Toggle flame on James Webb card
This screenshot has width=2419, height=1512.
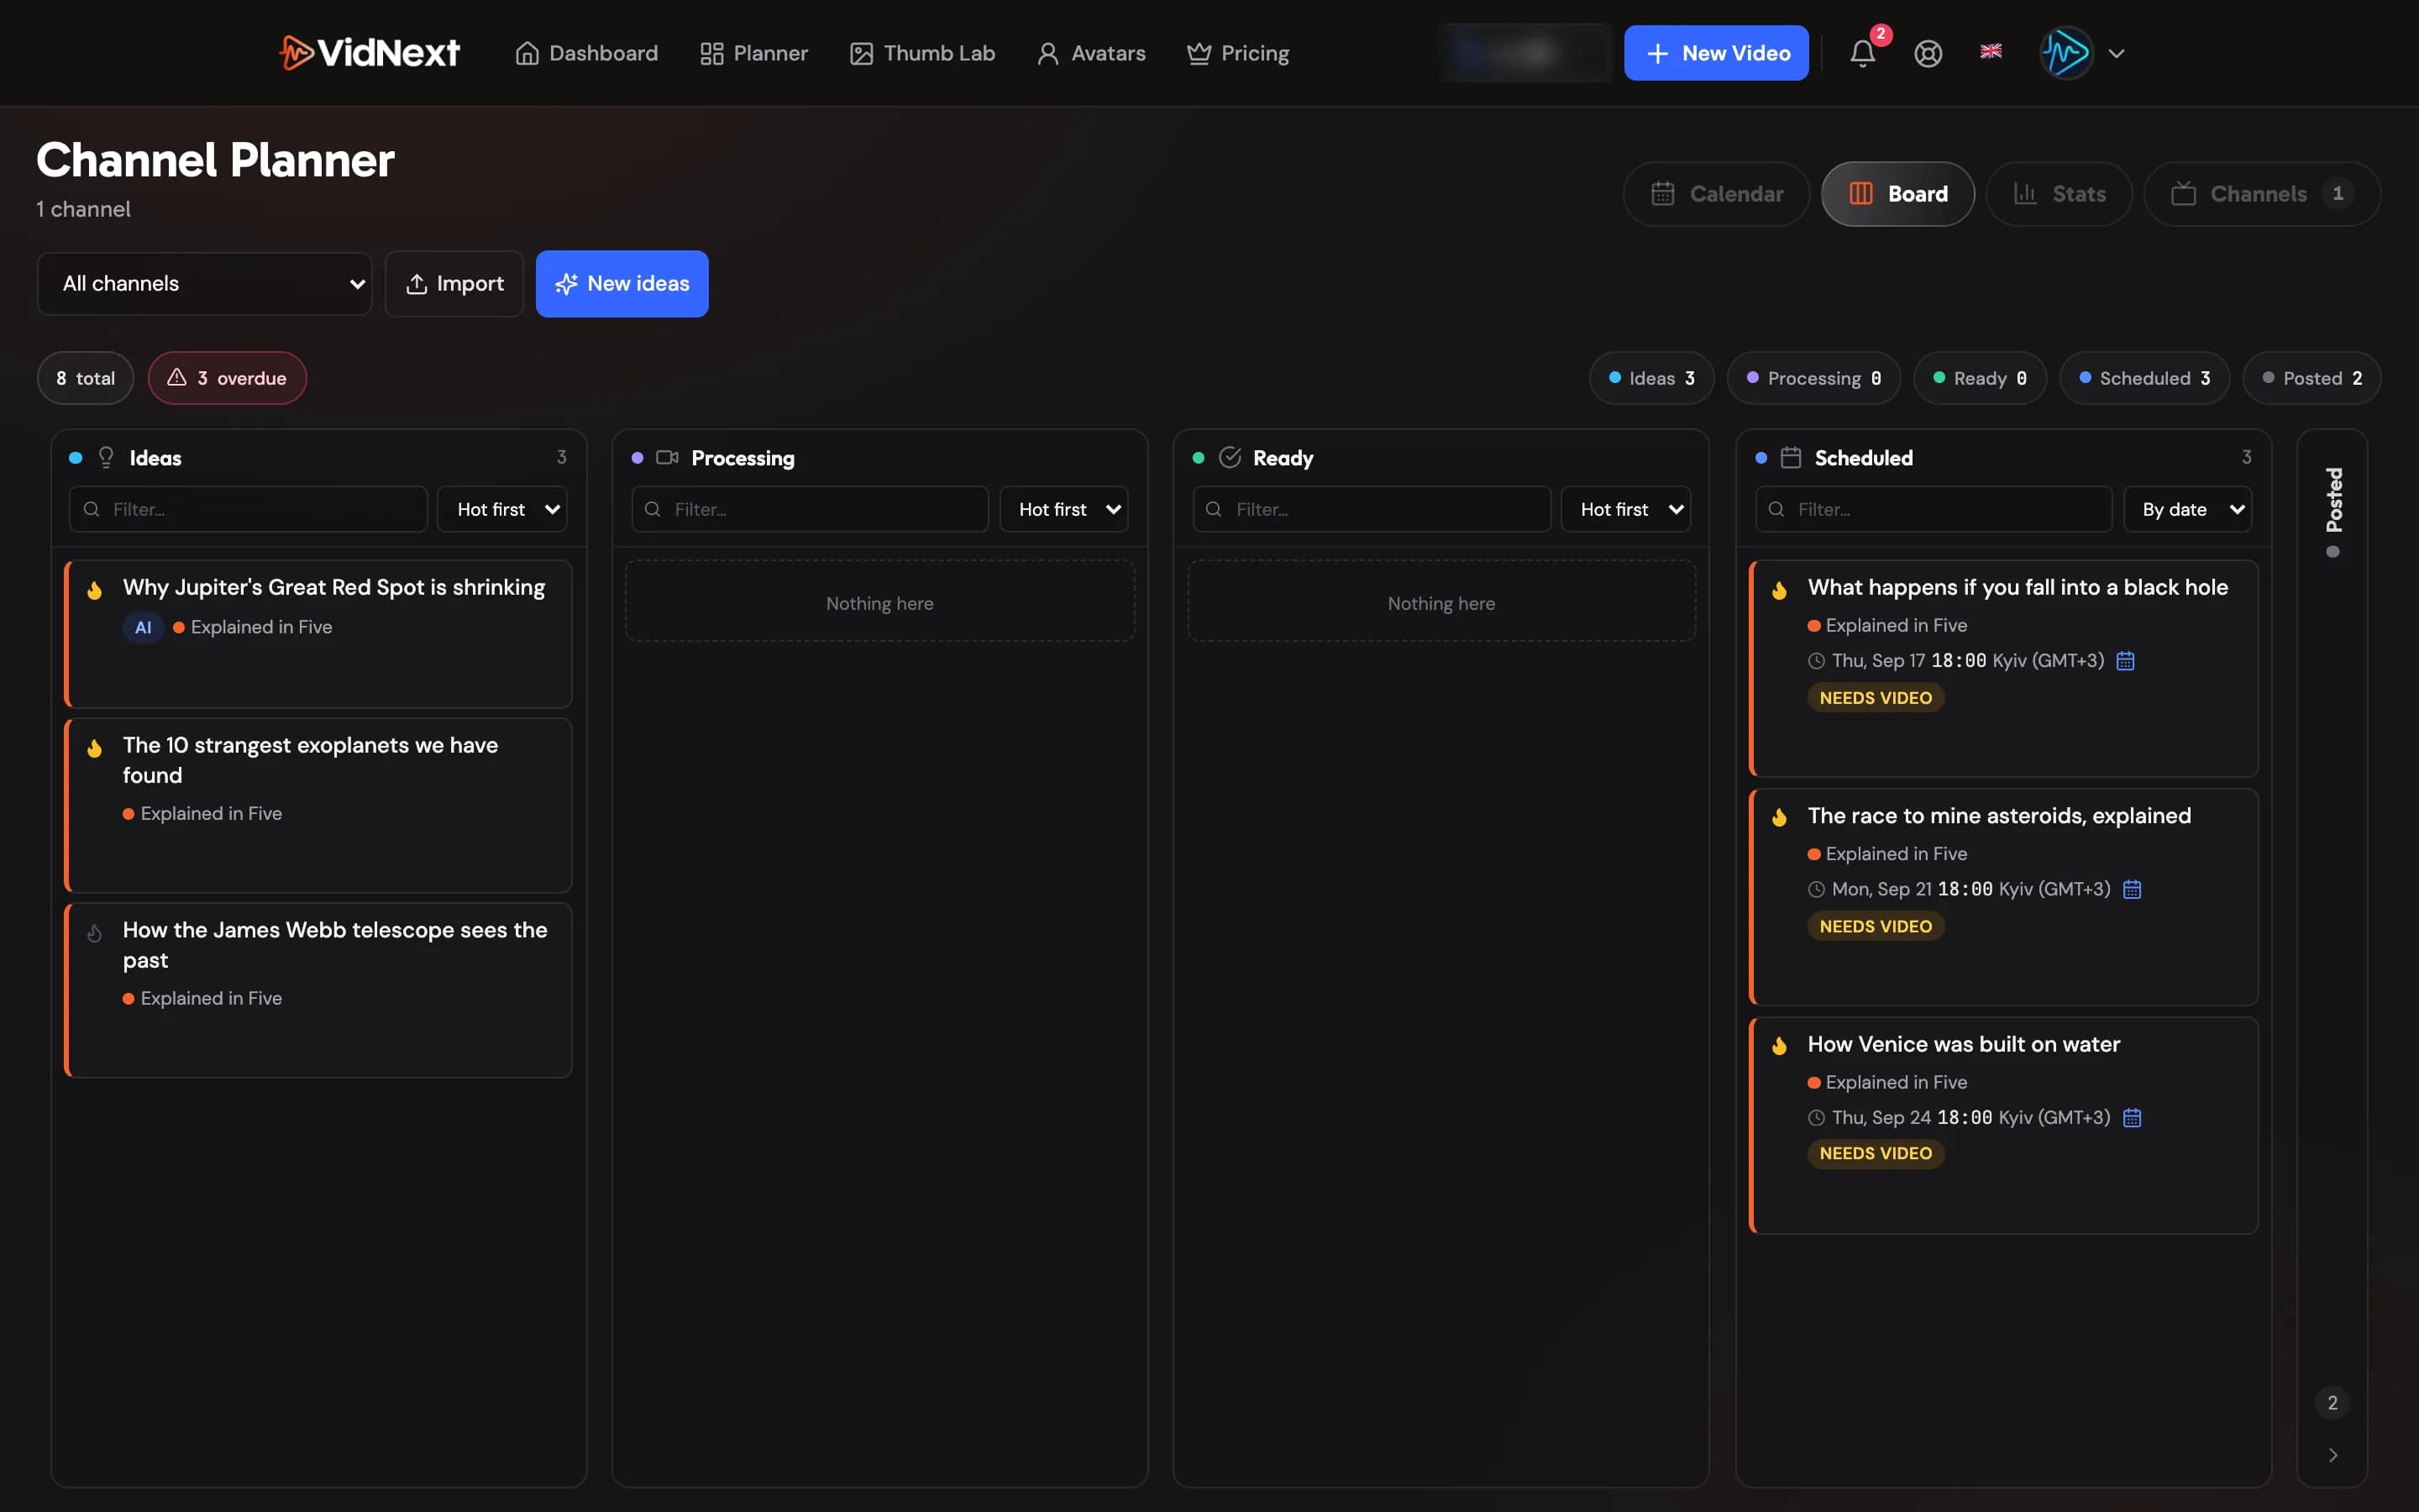click(95, 933)
